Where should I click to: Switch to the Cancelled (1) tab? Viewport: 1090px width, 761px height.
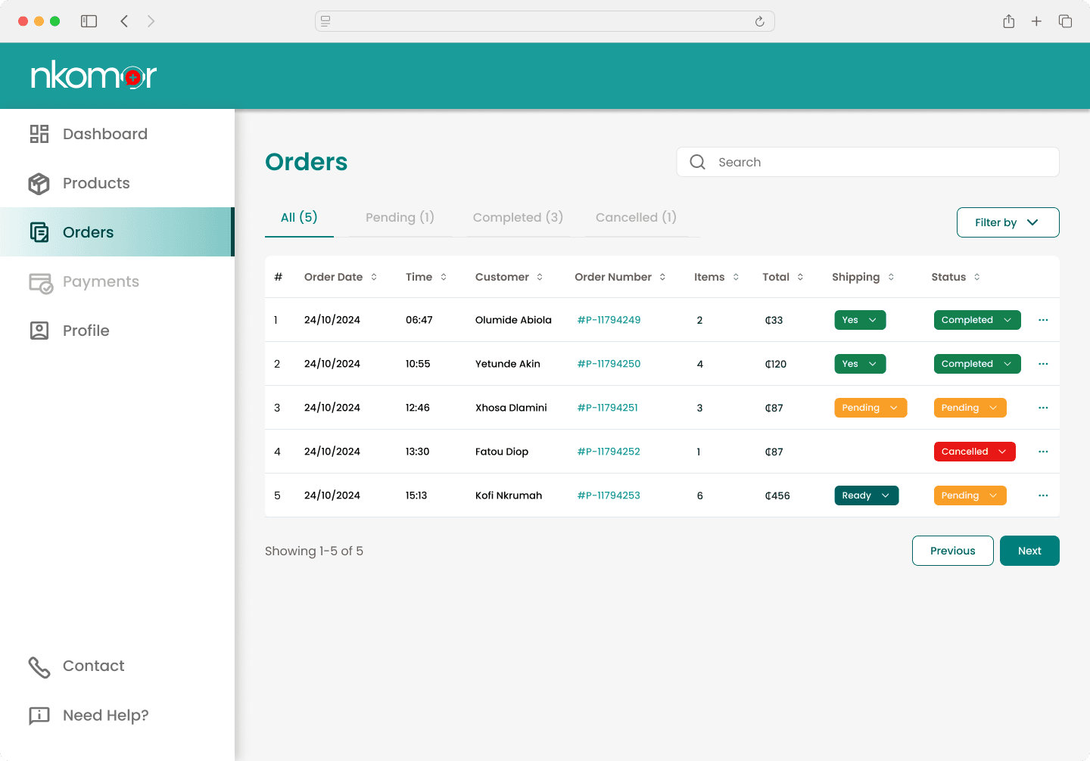tap(636, 218)
